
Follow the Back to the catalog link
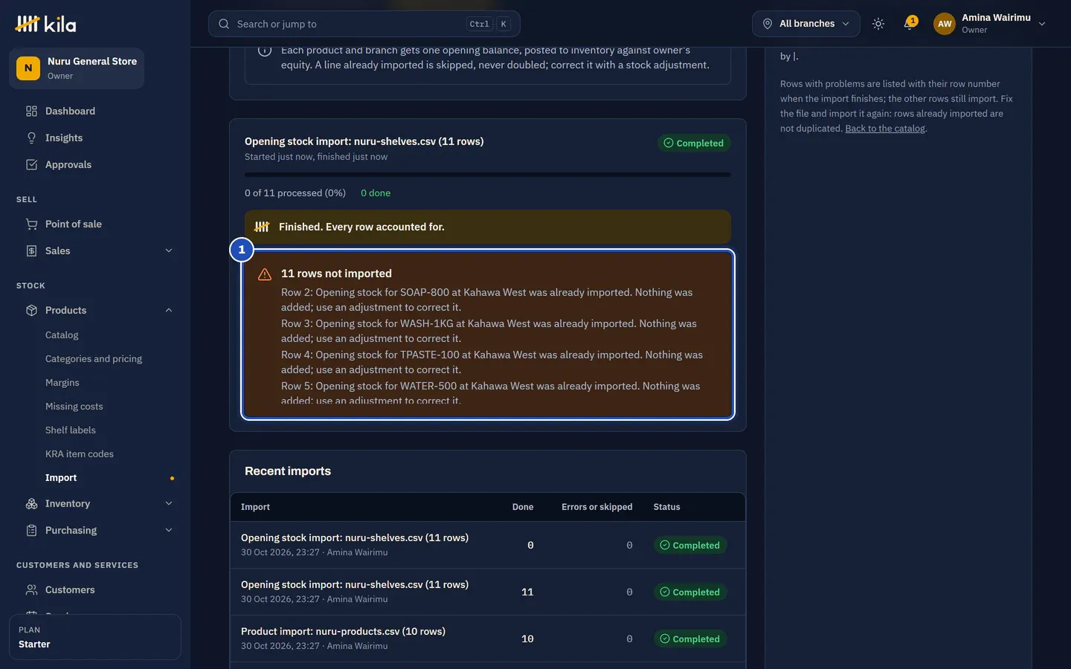tap(885, 129)
